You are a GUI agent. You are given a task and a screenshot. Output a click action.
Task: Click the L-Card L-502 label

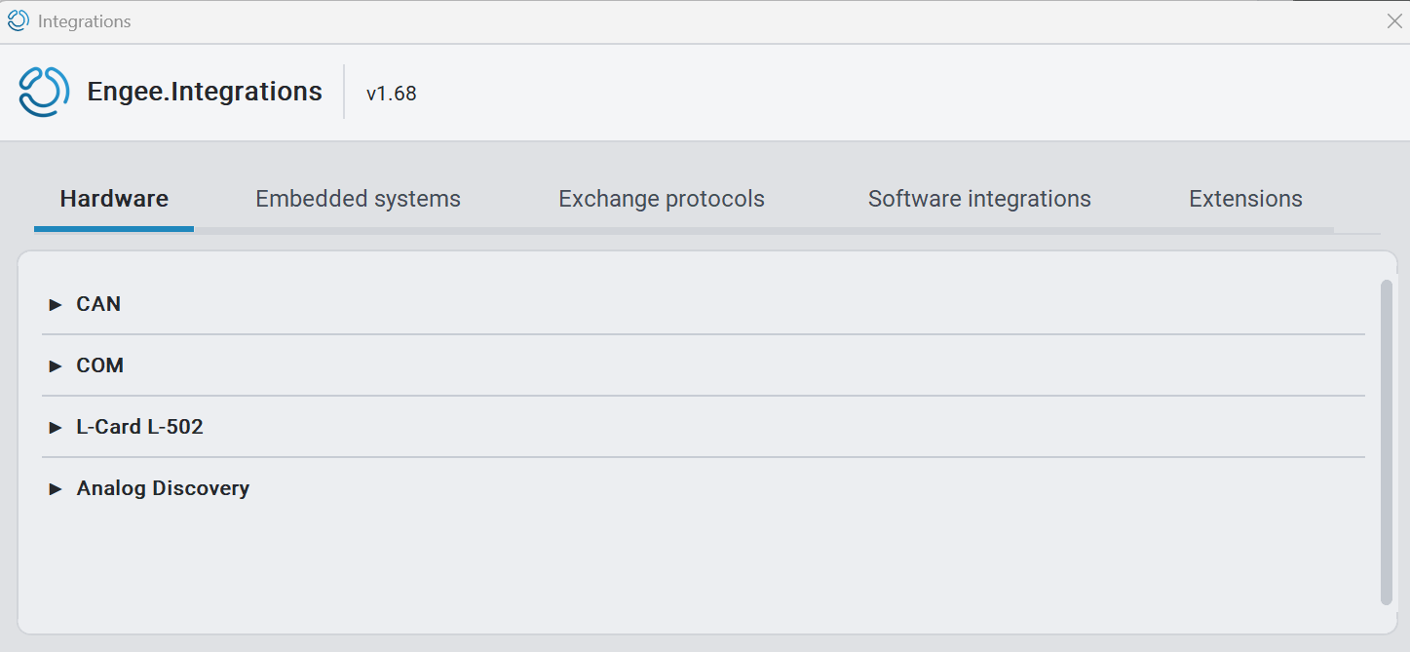[x=139, y=427]
